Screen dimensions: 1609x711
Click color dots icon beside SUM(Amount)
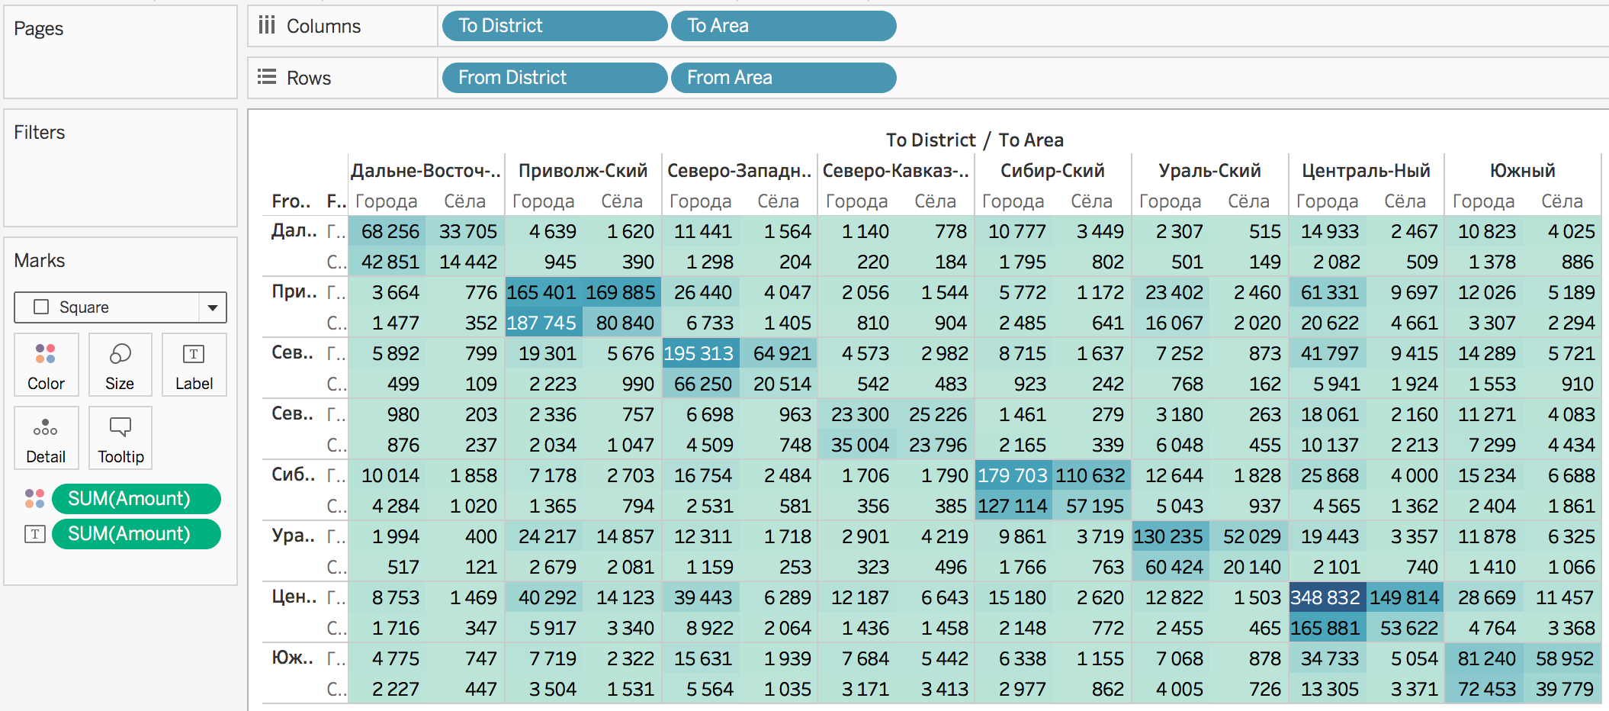pos(35,499)
